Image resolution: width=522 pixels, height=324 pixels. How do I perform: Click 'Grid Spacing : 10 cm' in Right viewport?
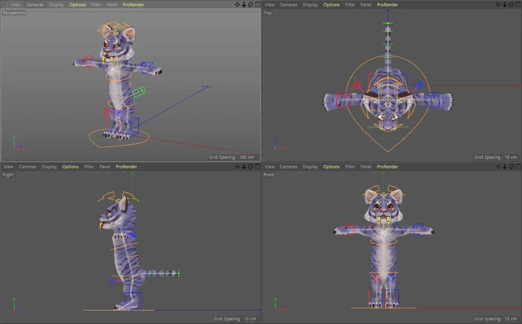235,319
